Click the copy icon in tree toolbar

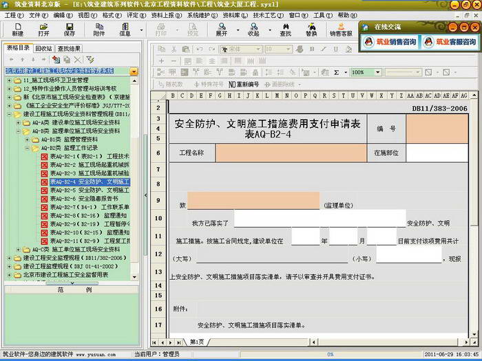click(67, 60)
